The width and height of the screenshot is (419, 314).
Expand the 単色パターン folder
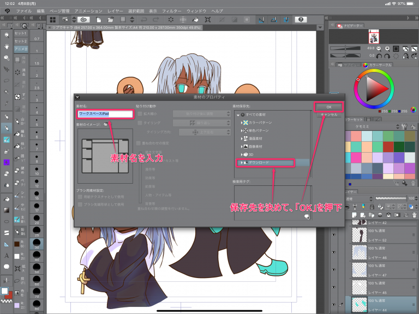[242, 131]
